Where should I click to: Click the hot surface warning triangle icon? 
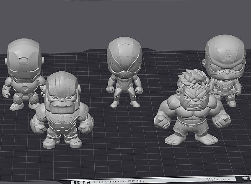coord(199,179)
